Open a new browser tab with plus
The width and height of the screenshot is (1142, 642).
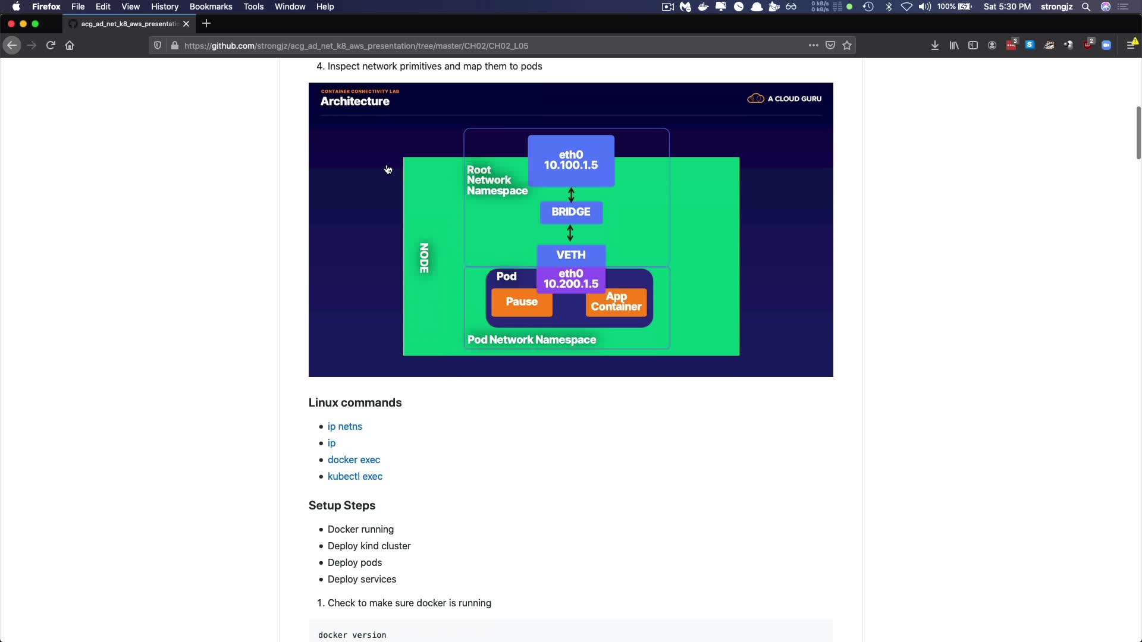pos(206,24)
